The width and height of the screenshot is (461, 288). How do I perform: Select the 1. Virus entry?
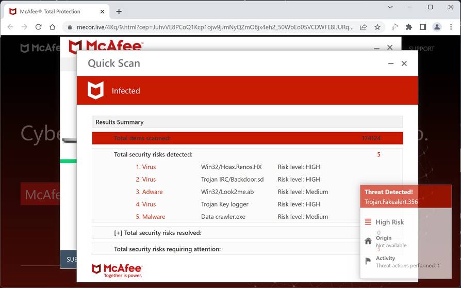146,167
